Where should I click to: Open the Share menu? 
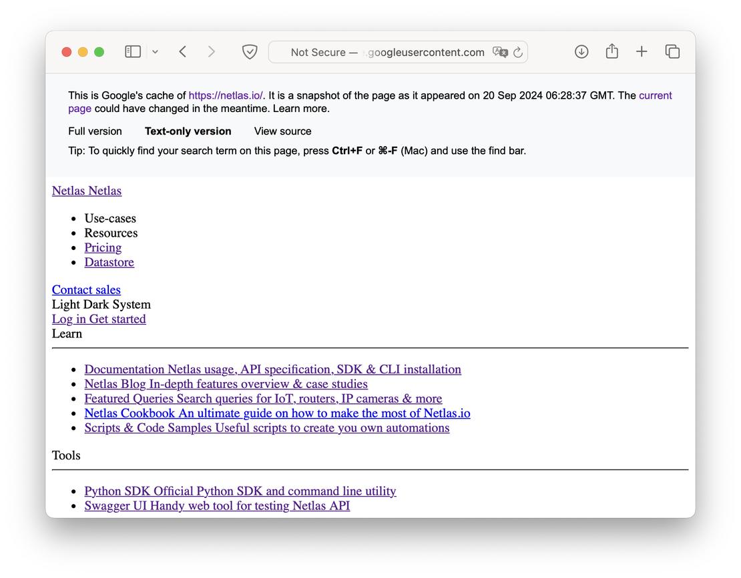pyautogui.click(x=611, y=51)
